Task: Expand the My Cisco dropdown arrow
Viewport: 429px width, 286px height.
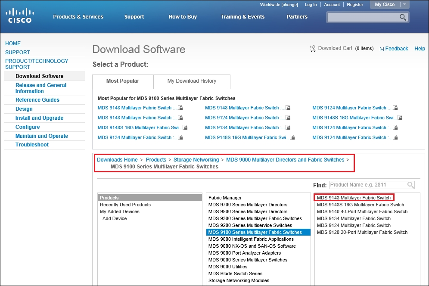Action: click(x=404, y=4)
